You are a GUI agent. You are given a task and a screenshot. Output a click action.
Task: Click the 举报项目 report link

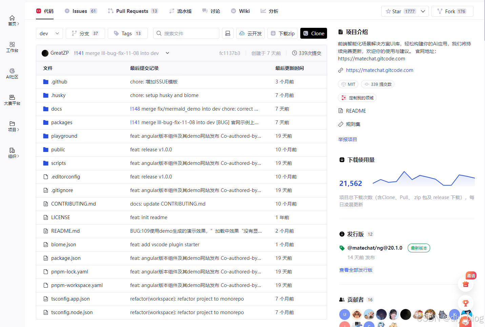(x=347, y=139)
